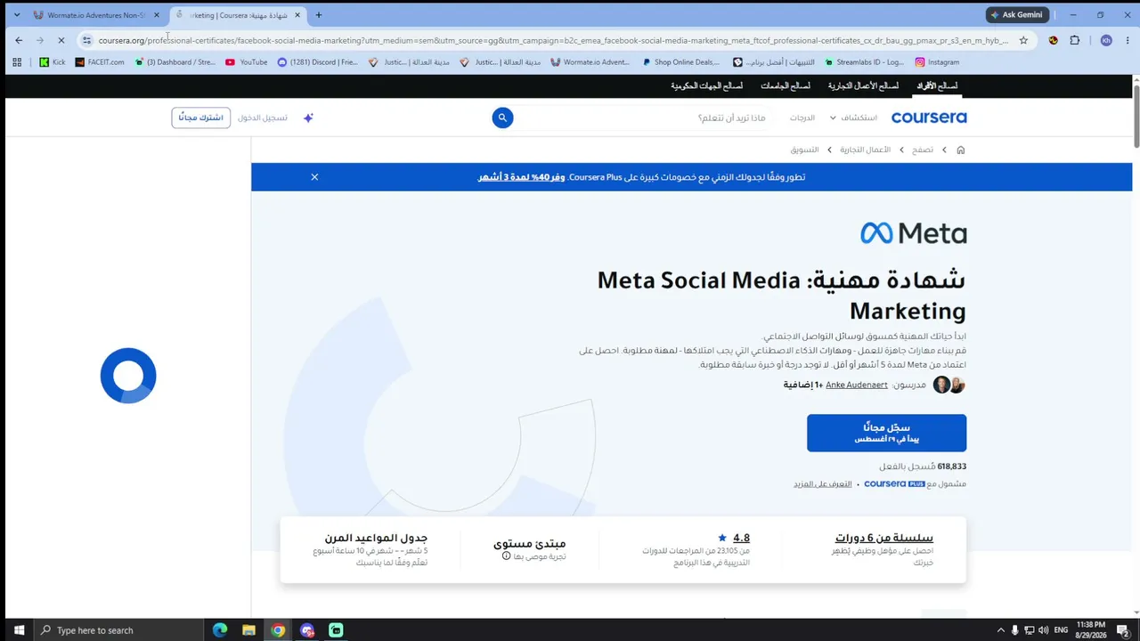Viewport: 1140px width, 641px height.
Task: Show the recommended experience info icon
Action: tap(506, 556)
